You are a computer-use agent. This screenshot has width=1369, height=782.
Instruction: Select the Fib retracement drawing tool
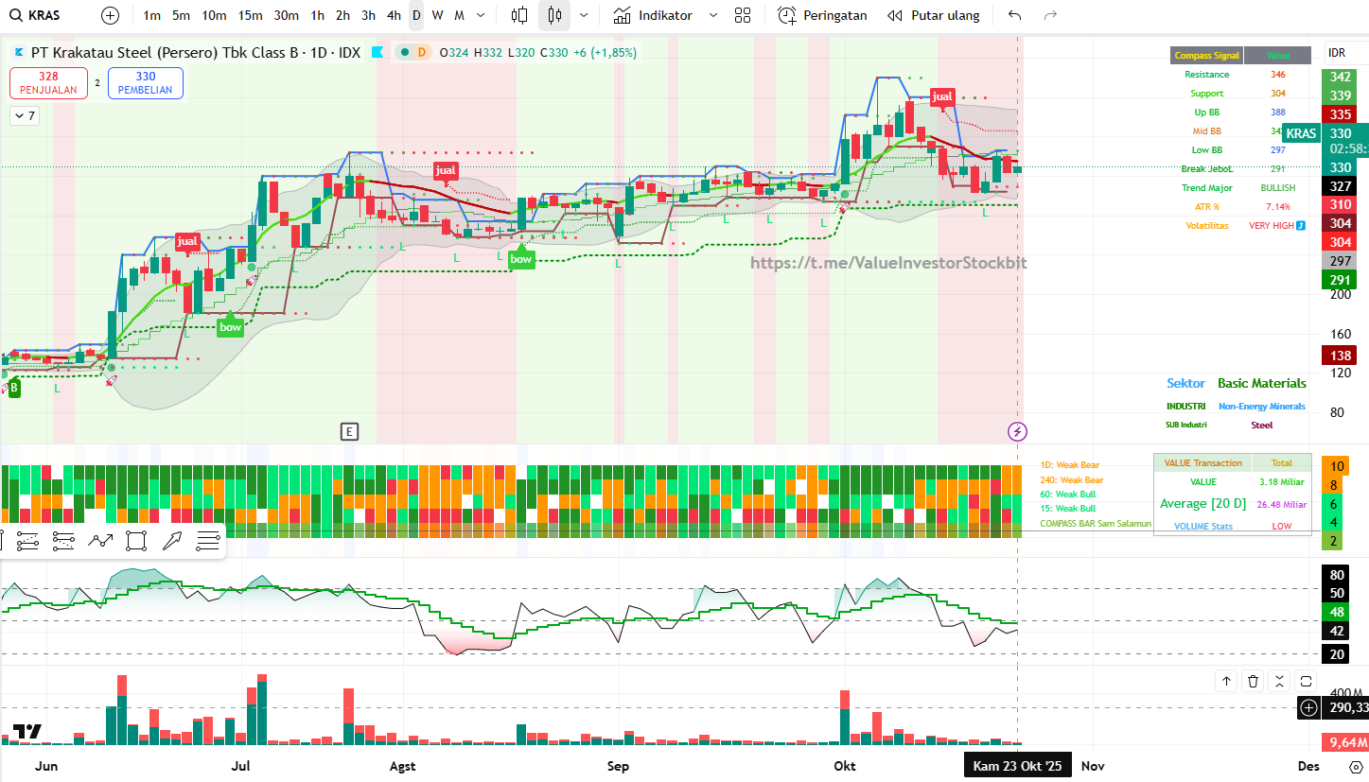[28, 541]
